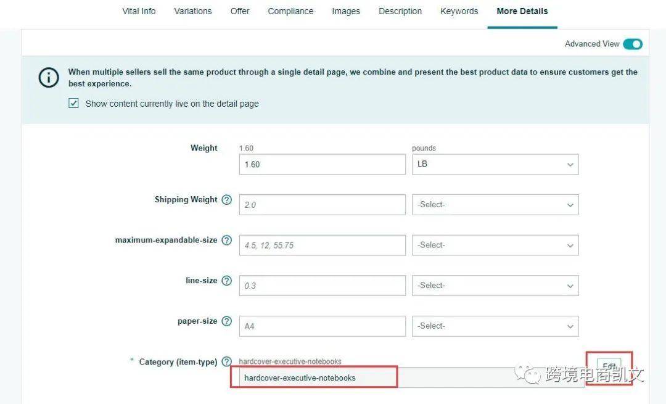Click the Weight value input field
This screenshot has width=666, height=404.
pyautogui.click(x=322, y=165)
